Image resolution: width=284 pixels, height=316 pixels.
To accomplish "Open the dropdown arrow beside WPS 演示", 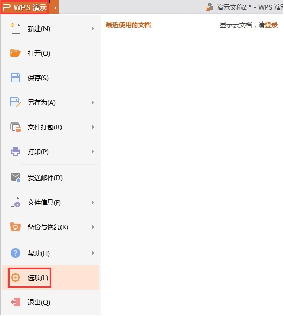I will coord(55,7).
